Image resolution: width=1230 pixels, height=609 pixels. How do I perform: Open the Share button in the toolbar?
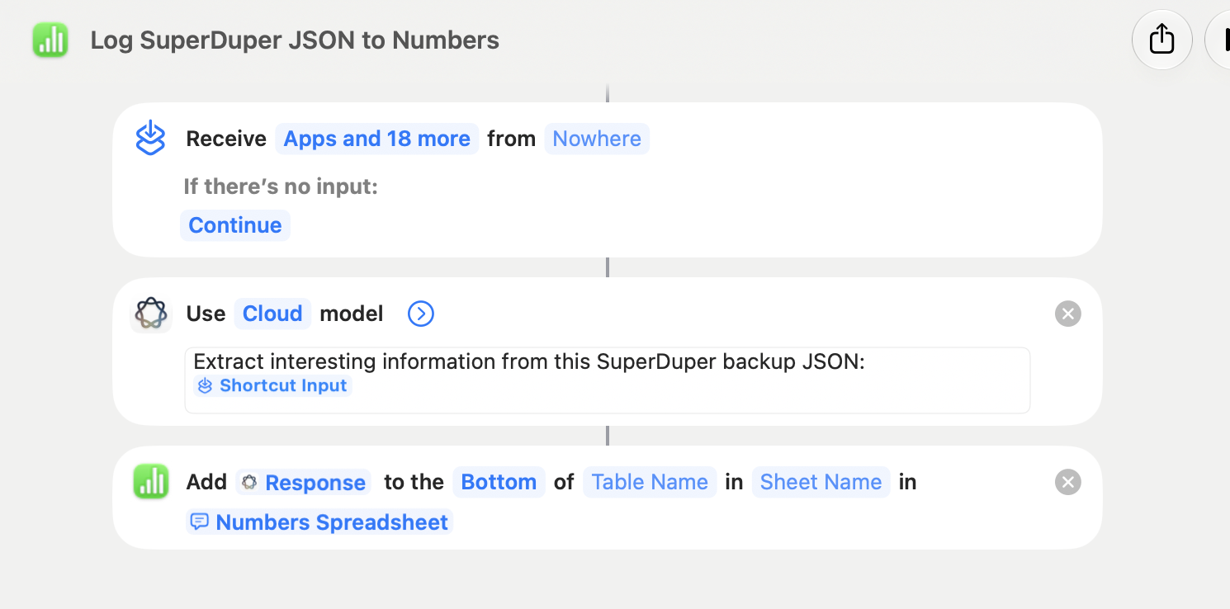(x=1161, y=39)
